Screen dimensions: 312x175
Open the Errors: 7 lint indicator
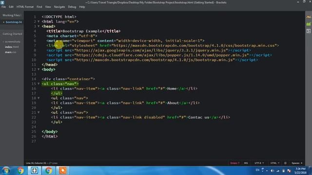pyautogui.click(x=235, y=163)
